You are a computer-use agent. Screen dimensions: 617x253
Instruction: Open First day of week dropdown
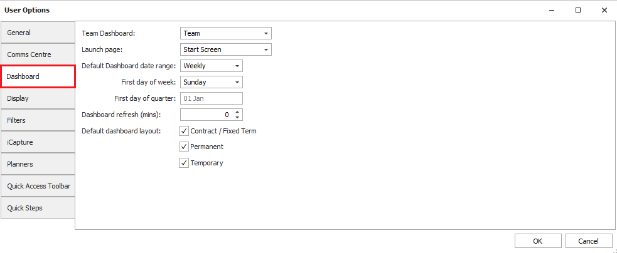[x=237, y=82]
